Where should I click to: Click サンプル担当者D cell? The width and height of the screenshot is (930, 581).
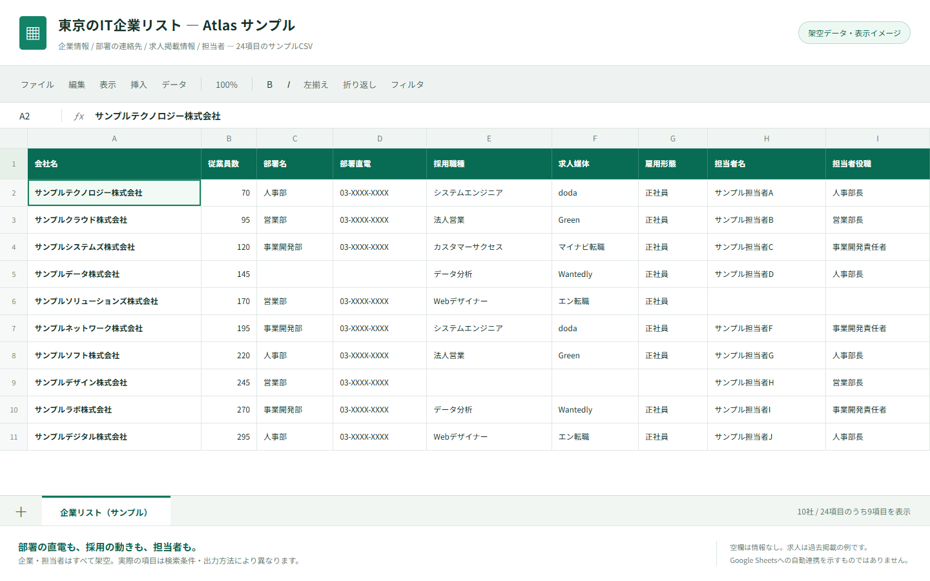coord(767,274)
